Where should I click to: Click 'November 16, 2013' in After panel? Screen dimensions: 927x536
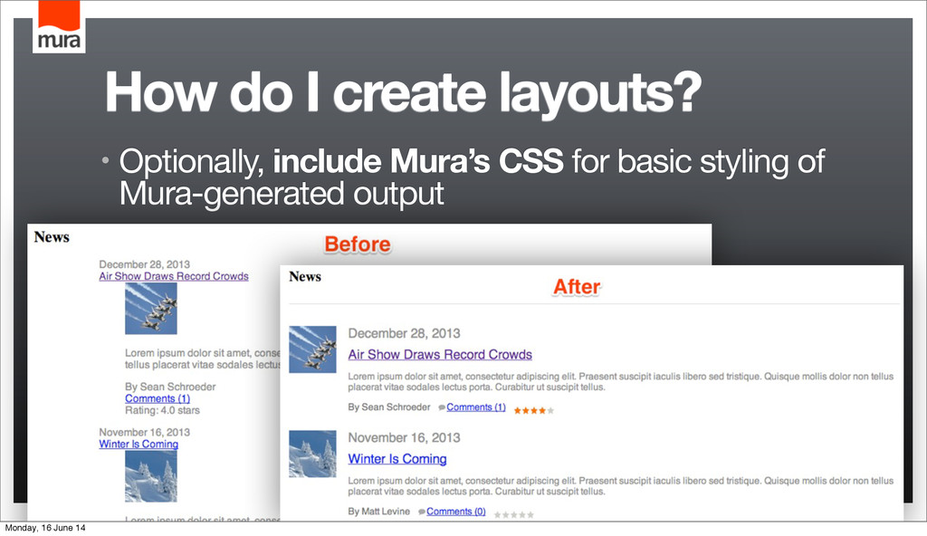pos(404,438)
